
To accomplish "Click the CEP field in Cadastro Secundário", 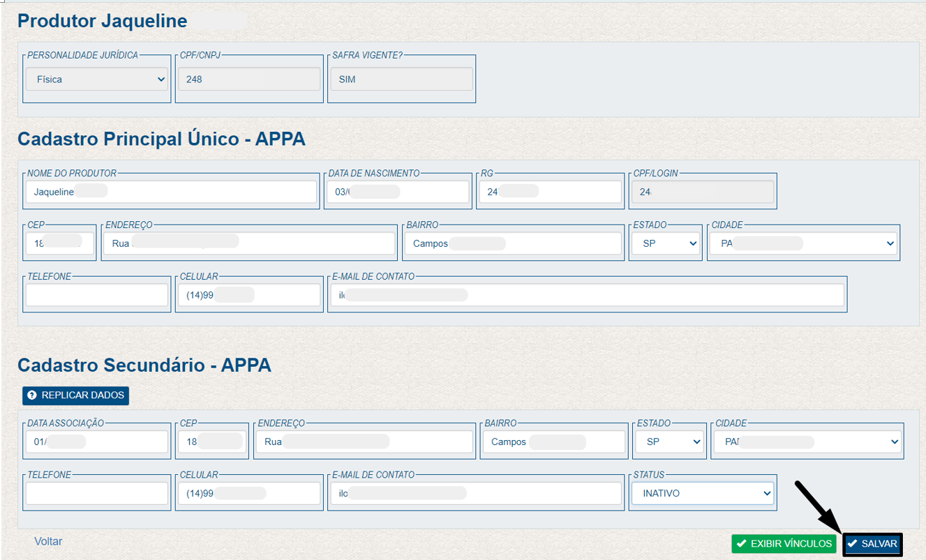I will [211, 441].
